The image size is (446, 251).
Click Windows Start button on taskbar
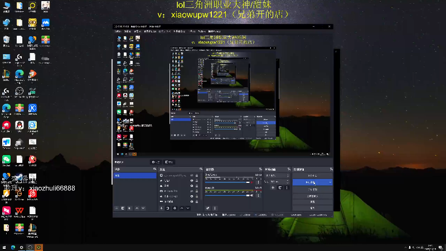pos(4,248)
